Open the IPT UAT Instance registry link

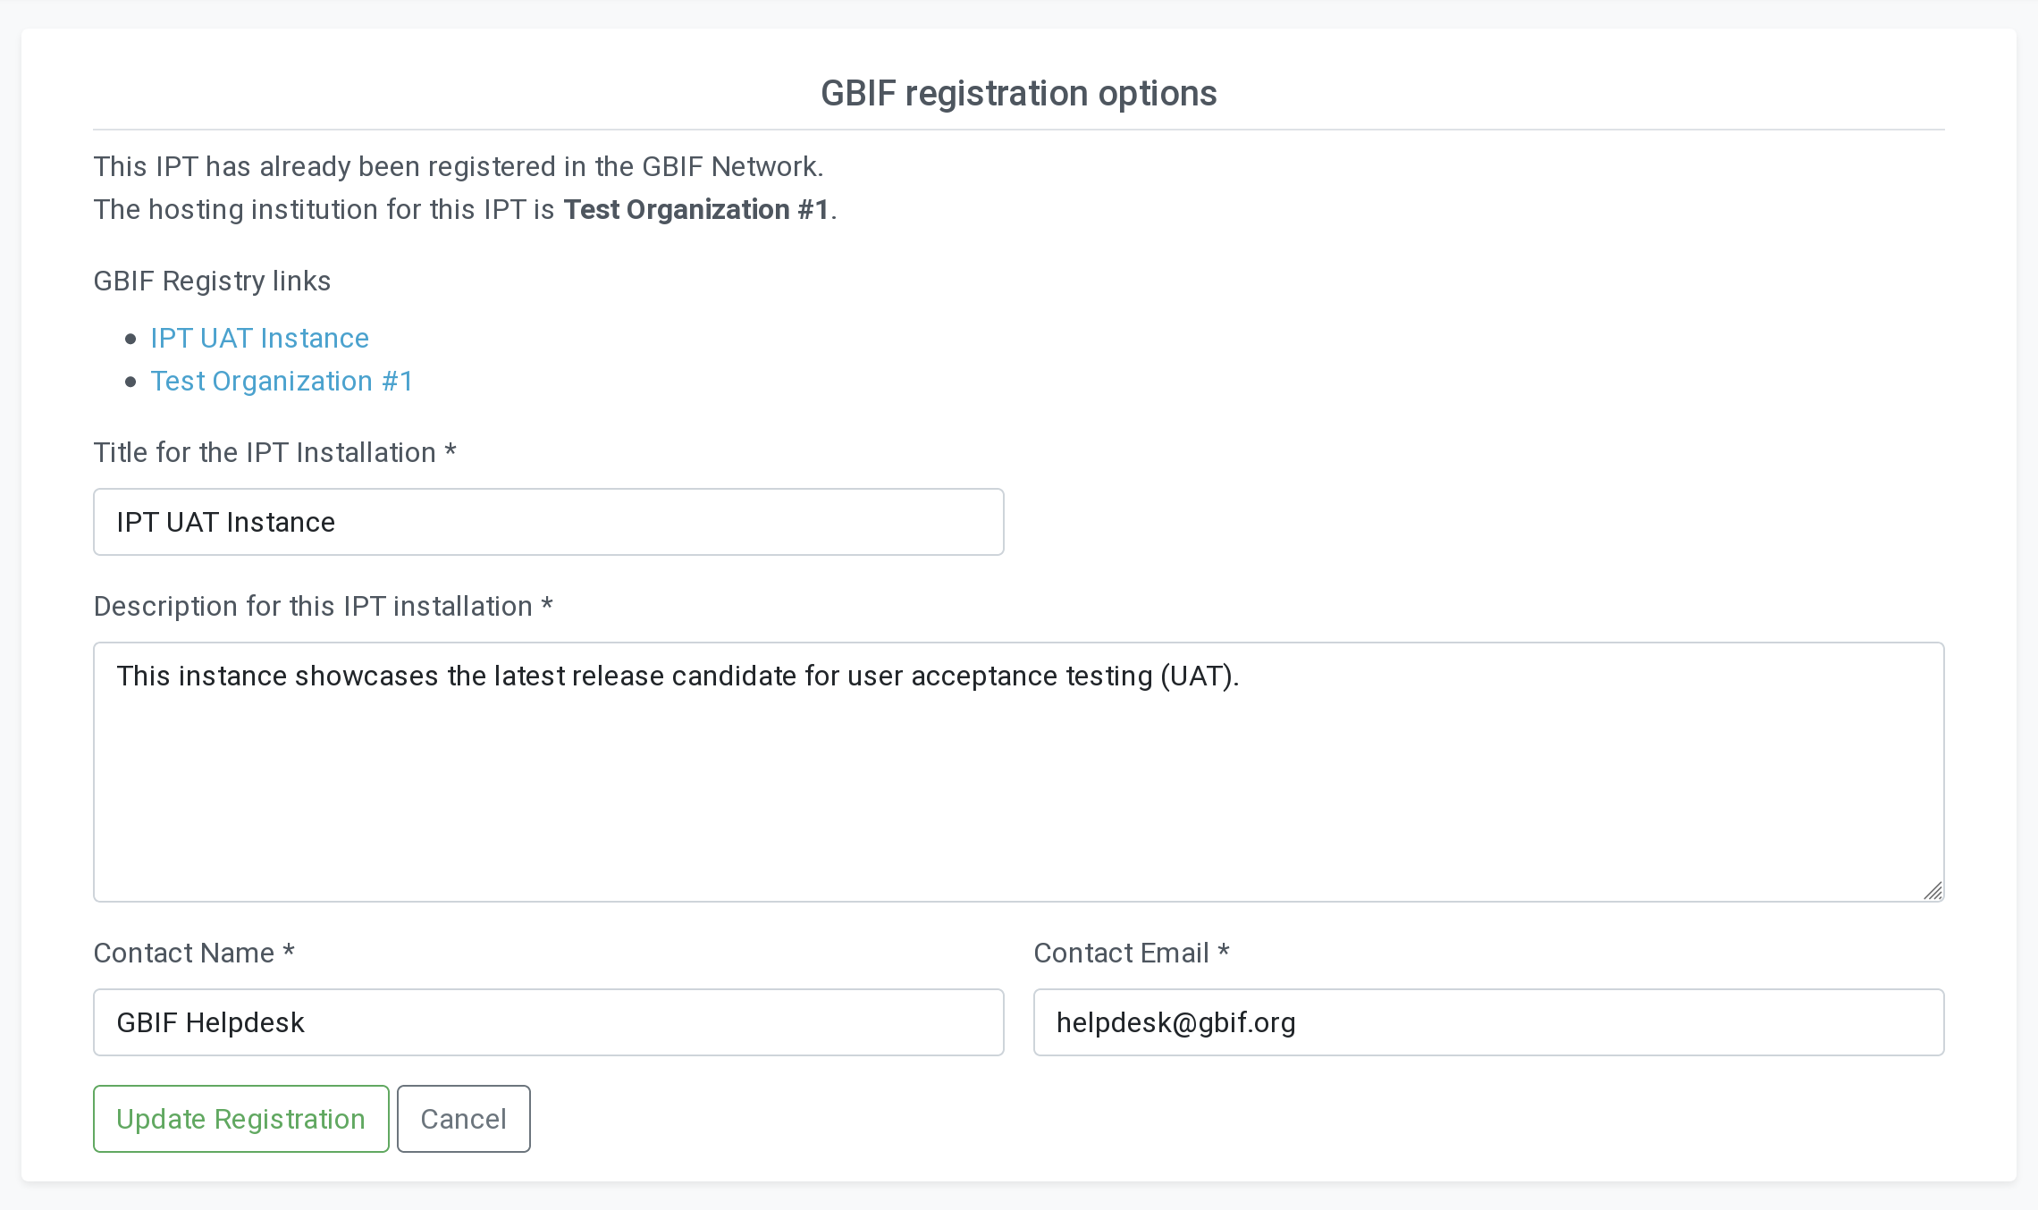[259, 338]
